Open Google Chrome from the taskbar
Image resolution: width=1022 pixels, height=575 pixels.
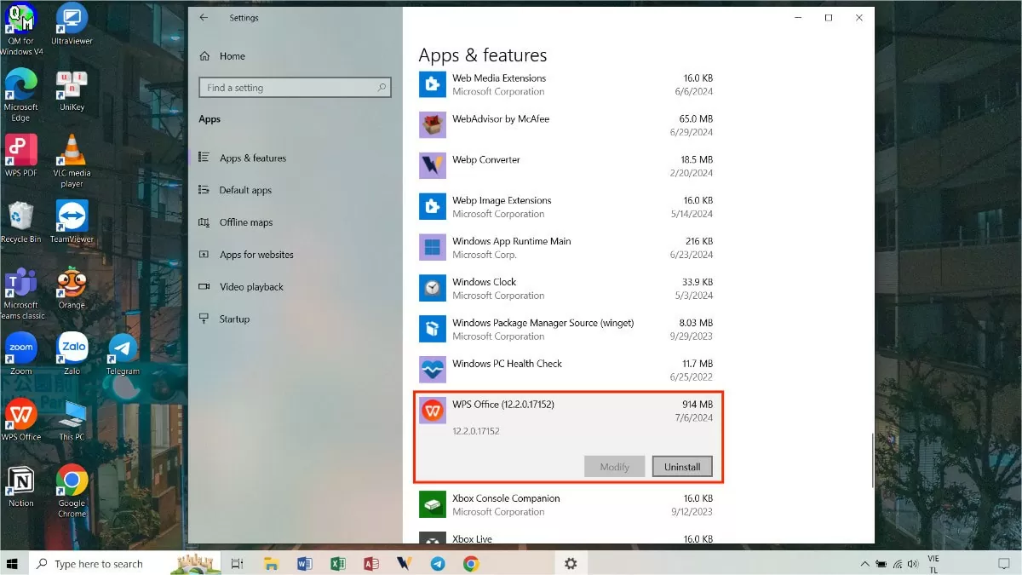(471, 563)
